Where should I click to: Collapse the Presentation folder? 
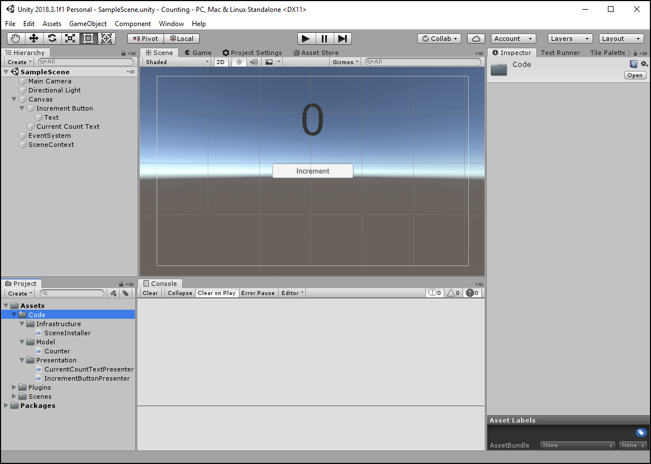(x=22, y=360)
